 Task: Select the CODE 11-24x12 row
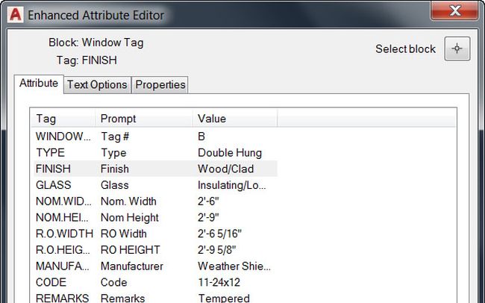click(x=154, y=283)
